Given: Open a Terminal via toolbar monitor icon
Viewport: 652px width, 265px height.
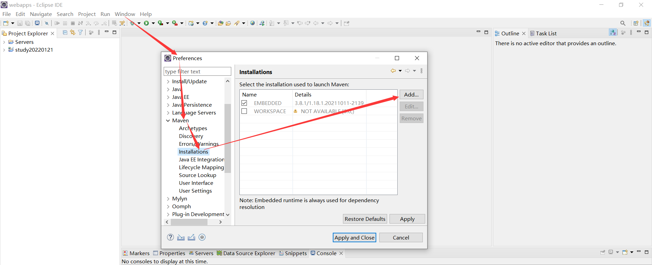Looking at the screenshot, I should [x=37, y=23].
